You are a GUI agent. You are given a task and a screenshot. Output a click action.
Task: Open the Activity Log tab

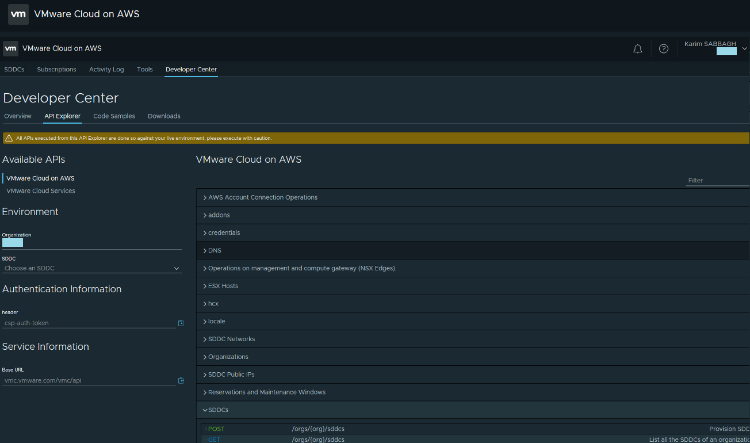106,70
